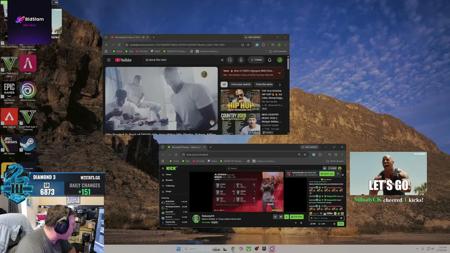Viewport: 450px width, 253px height.
Task: Expand the 'Next' mix playlist panel
Action: coord(279,73)
